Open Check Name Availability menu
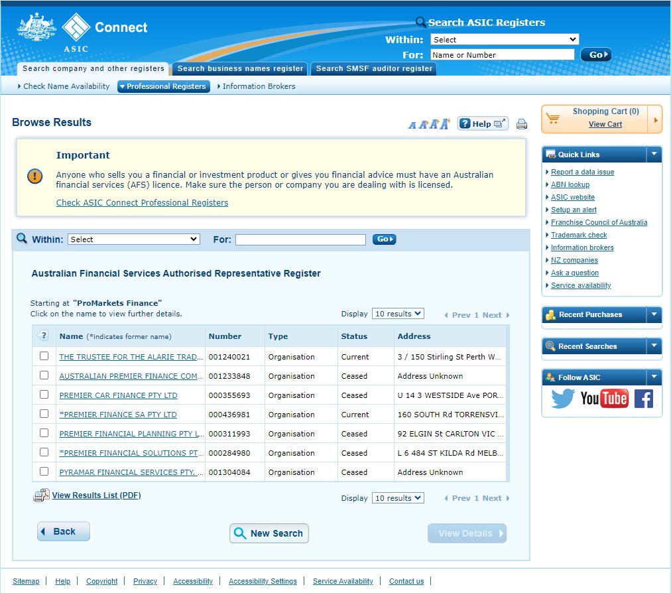671x593 pixels. (64, 86)
